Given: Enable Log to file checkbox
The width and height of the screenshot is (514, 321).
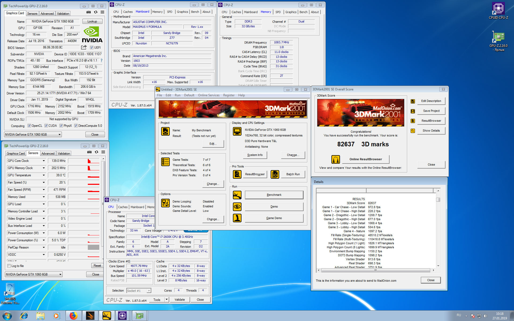Looking at the screenshot, I should (x=9, y=266).
